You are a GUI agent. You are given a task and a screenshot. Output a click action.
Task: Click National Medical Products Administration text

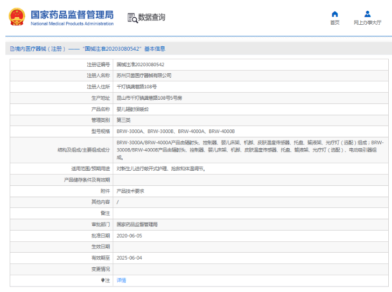(72, 24)
